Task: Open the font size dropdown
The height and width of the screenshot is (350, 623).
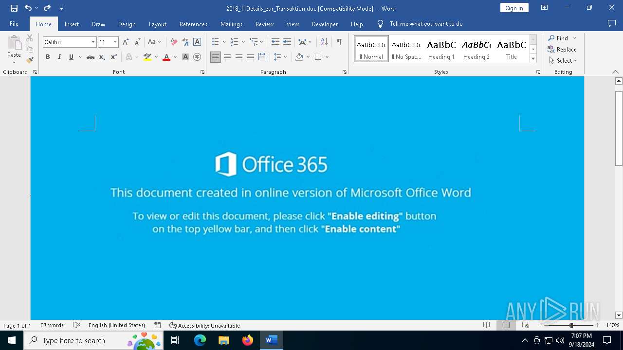Action: 115,42
